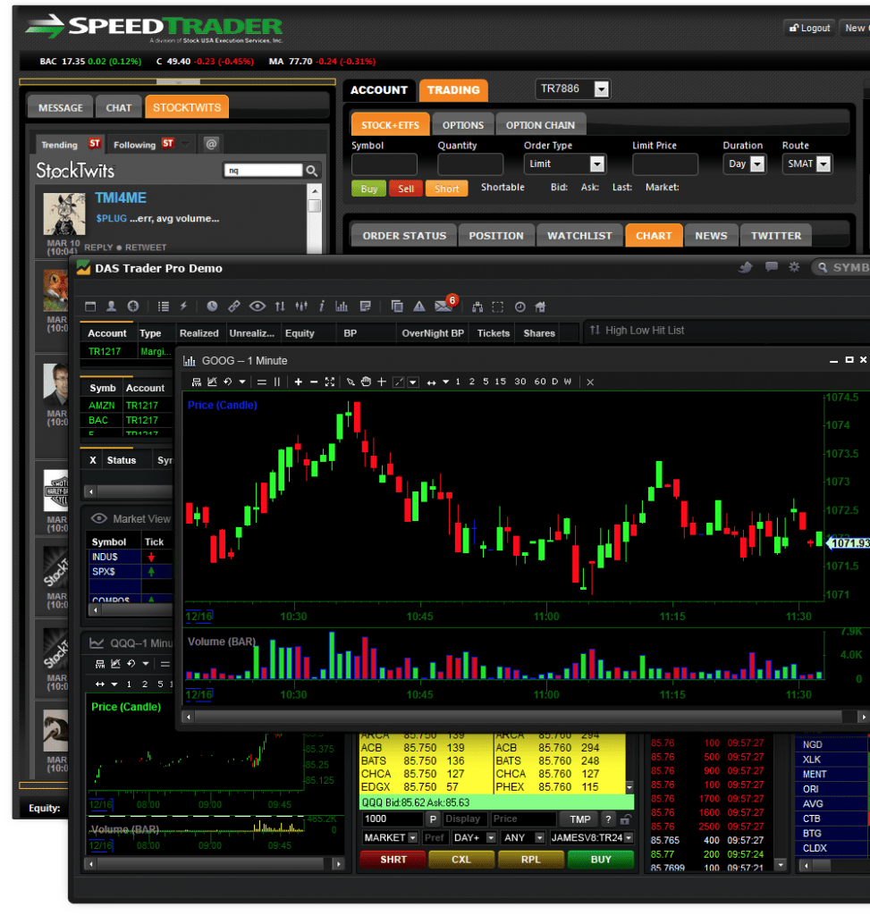Switch to the OPTIONS tab
Viewport: 870px width, 915px height.
[x=463, y=125]
